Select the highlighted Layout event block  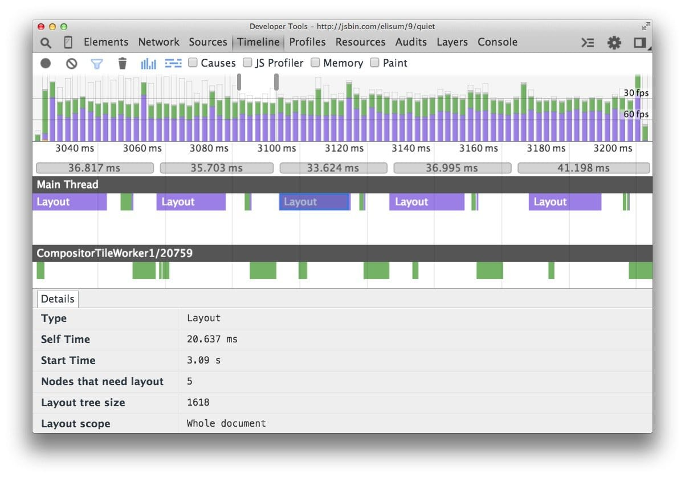coord(314,202)
